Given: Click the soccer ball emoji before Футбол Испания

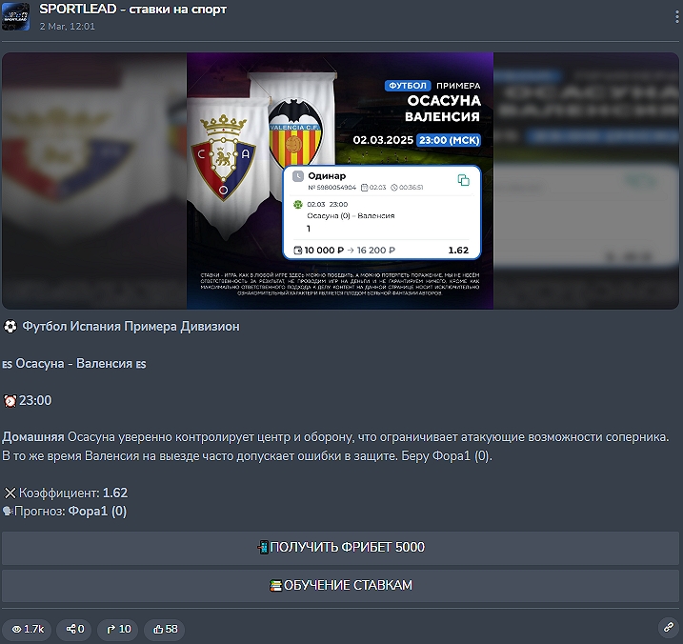Looking at the screenshot, I should coord(10,327).
